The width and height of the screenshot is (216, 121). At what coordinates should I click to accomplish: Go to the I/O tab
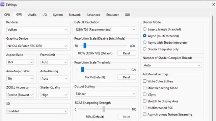pos(45,15)
